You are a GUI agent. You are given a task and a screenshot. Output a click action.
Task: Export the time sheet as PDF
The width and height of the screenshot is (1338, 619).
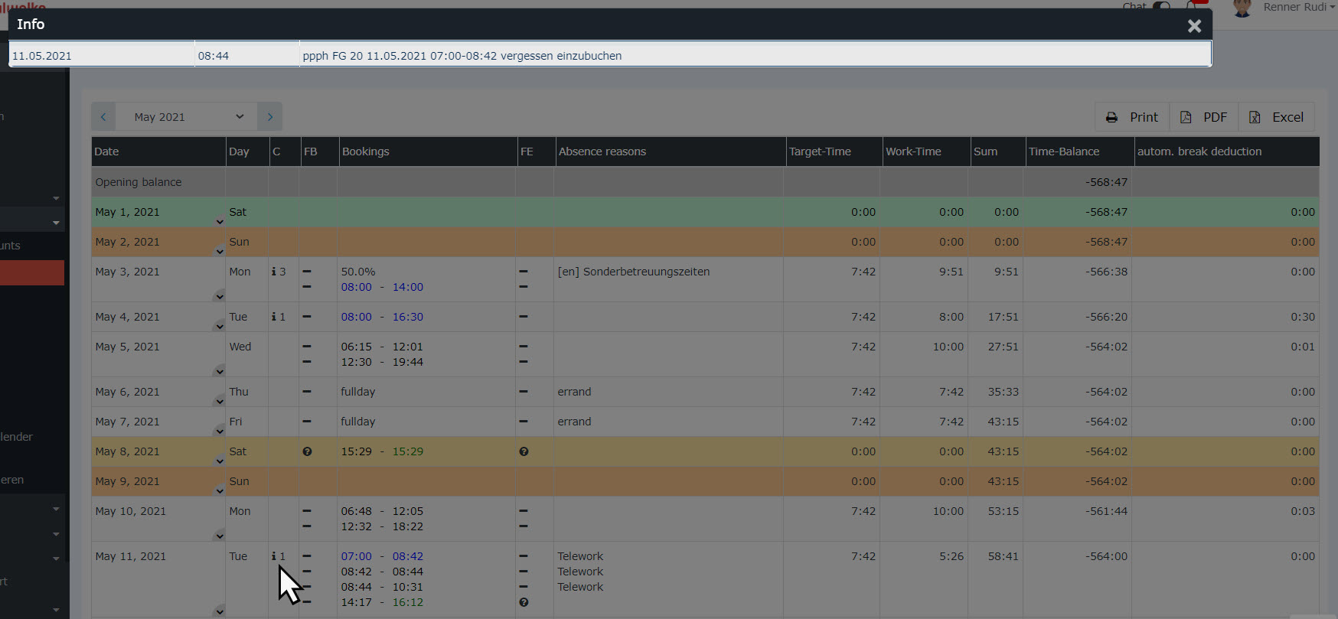[1203, 117]
